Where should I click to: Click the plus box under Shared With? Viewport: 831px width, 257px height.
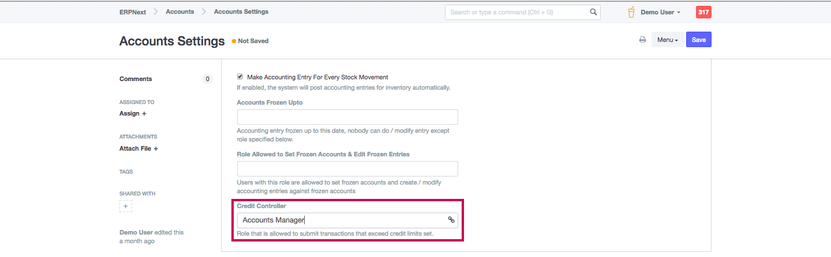click(126, 206)
